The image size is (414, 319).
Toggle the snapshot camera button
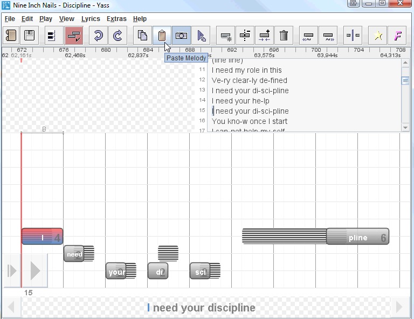coord(181,36)
